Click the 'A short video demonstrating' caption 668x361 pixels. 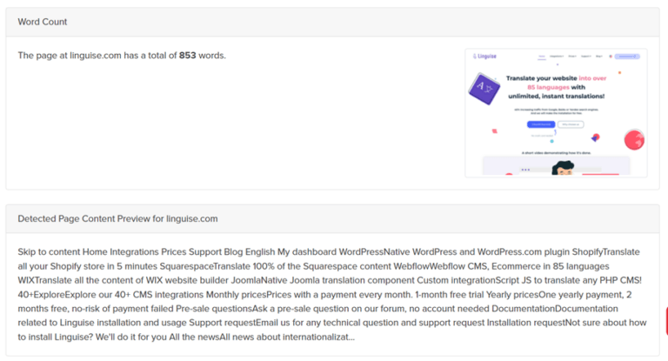557,152
